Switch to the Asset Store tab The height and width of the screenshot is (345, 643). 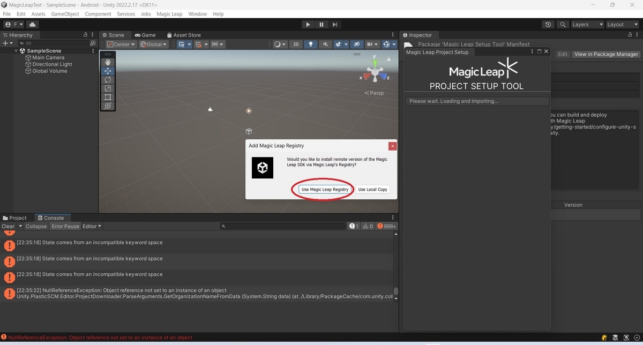pyautogui.click(x=183, y=35)
